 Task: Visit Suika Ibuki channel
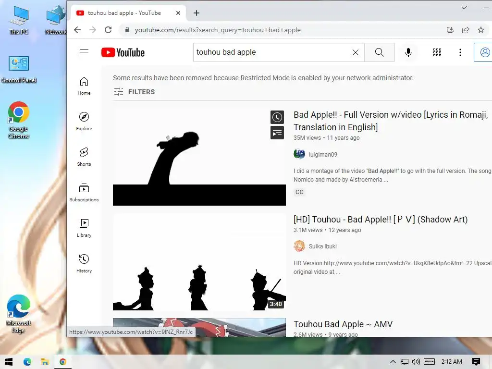tap(322, 246)
